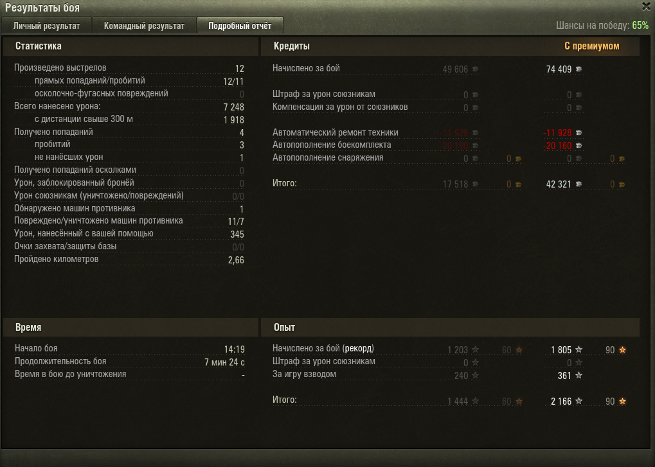Viewport: 655px width, 467px height.
Task: Switch to the Командный результат tab
Action: coord(144,26)
